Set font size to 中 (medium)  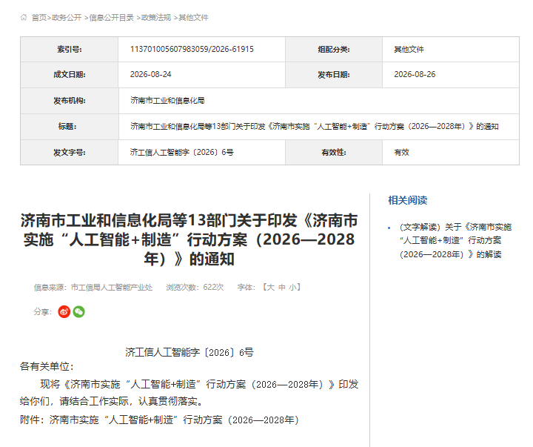[x=282, y=288]
